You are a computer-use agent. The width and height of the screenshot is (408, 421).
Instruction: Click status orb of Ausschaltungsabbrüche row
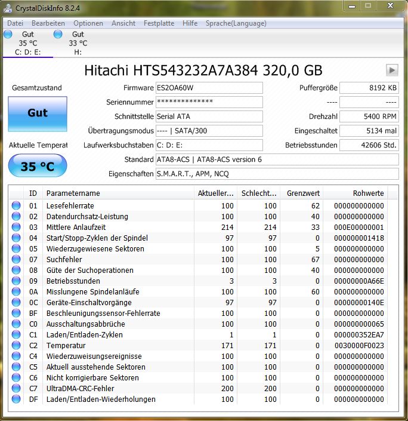pos(16,324)
